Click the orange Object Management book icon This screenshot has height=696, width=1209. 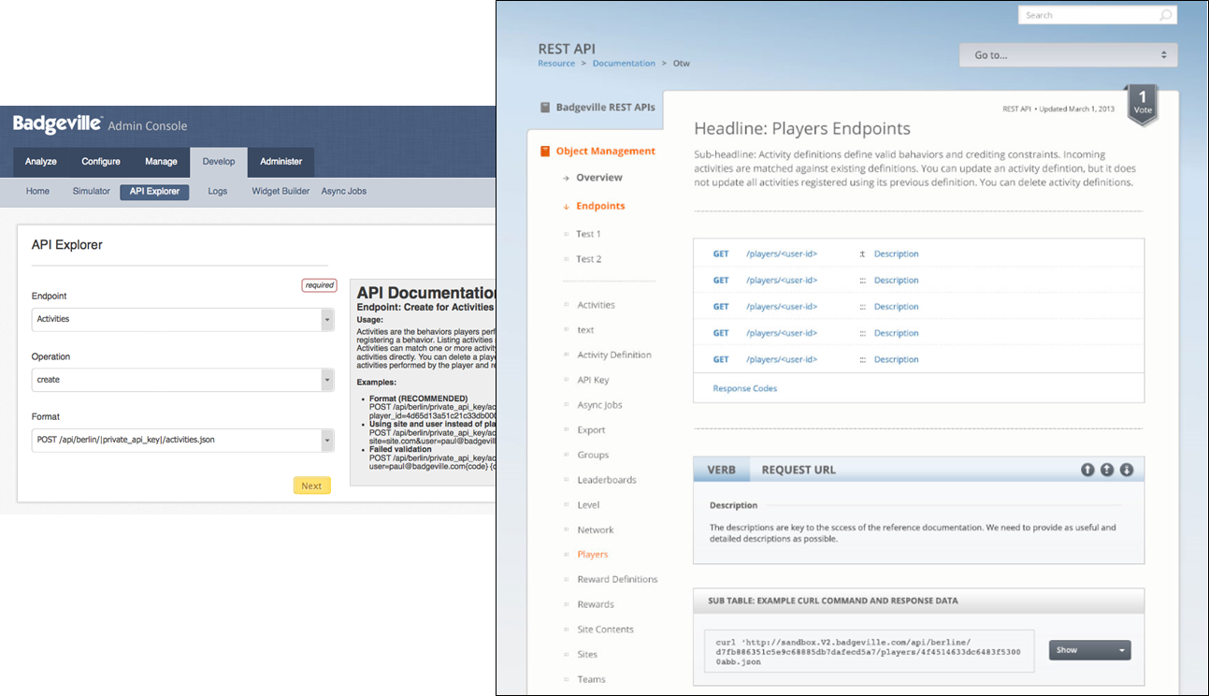(545, 152)
